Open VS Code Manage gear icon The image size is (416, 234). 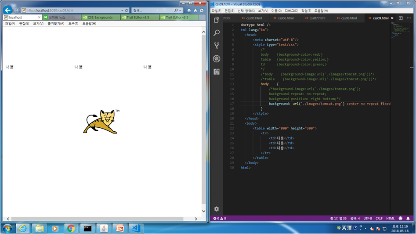[217, 209]
